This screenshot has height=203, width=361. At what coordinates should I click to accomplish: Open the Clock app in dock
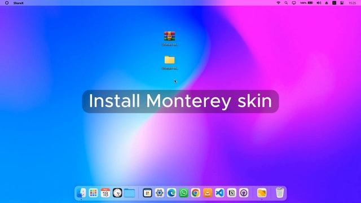[x=117, y=193]
